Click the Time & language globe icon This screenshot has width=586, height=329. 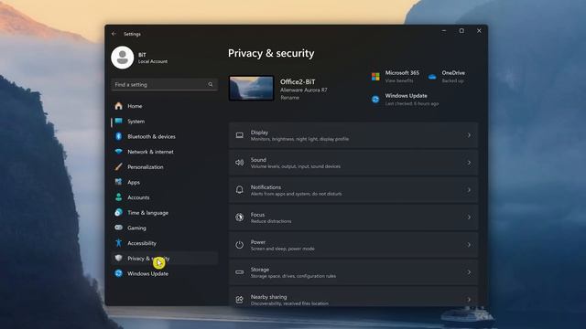(x=118, y=213)
